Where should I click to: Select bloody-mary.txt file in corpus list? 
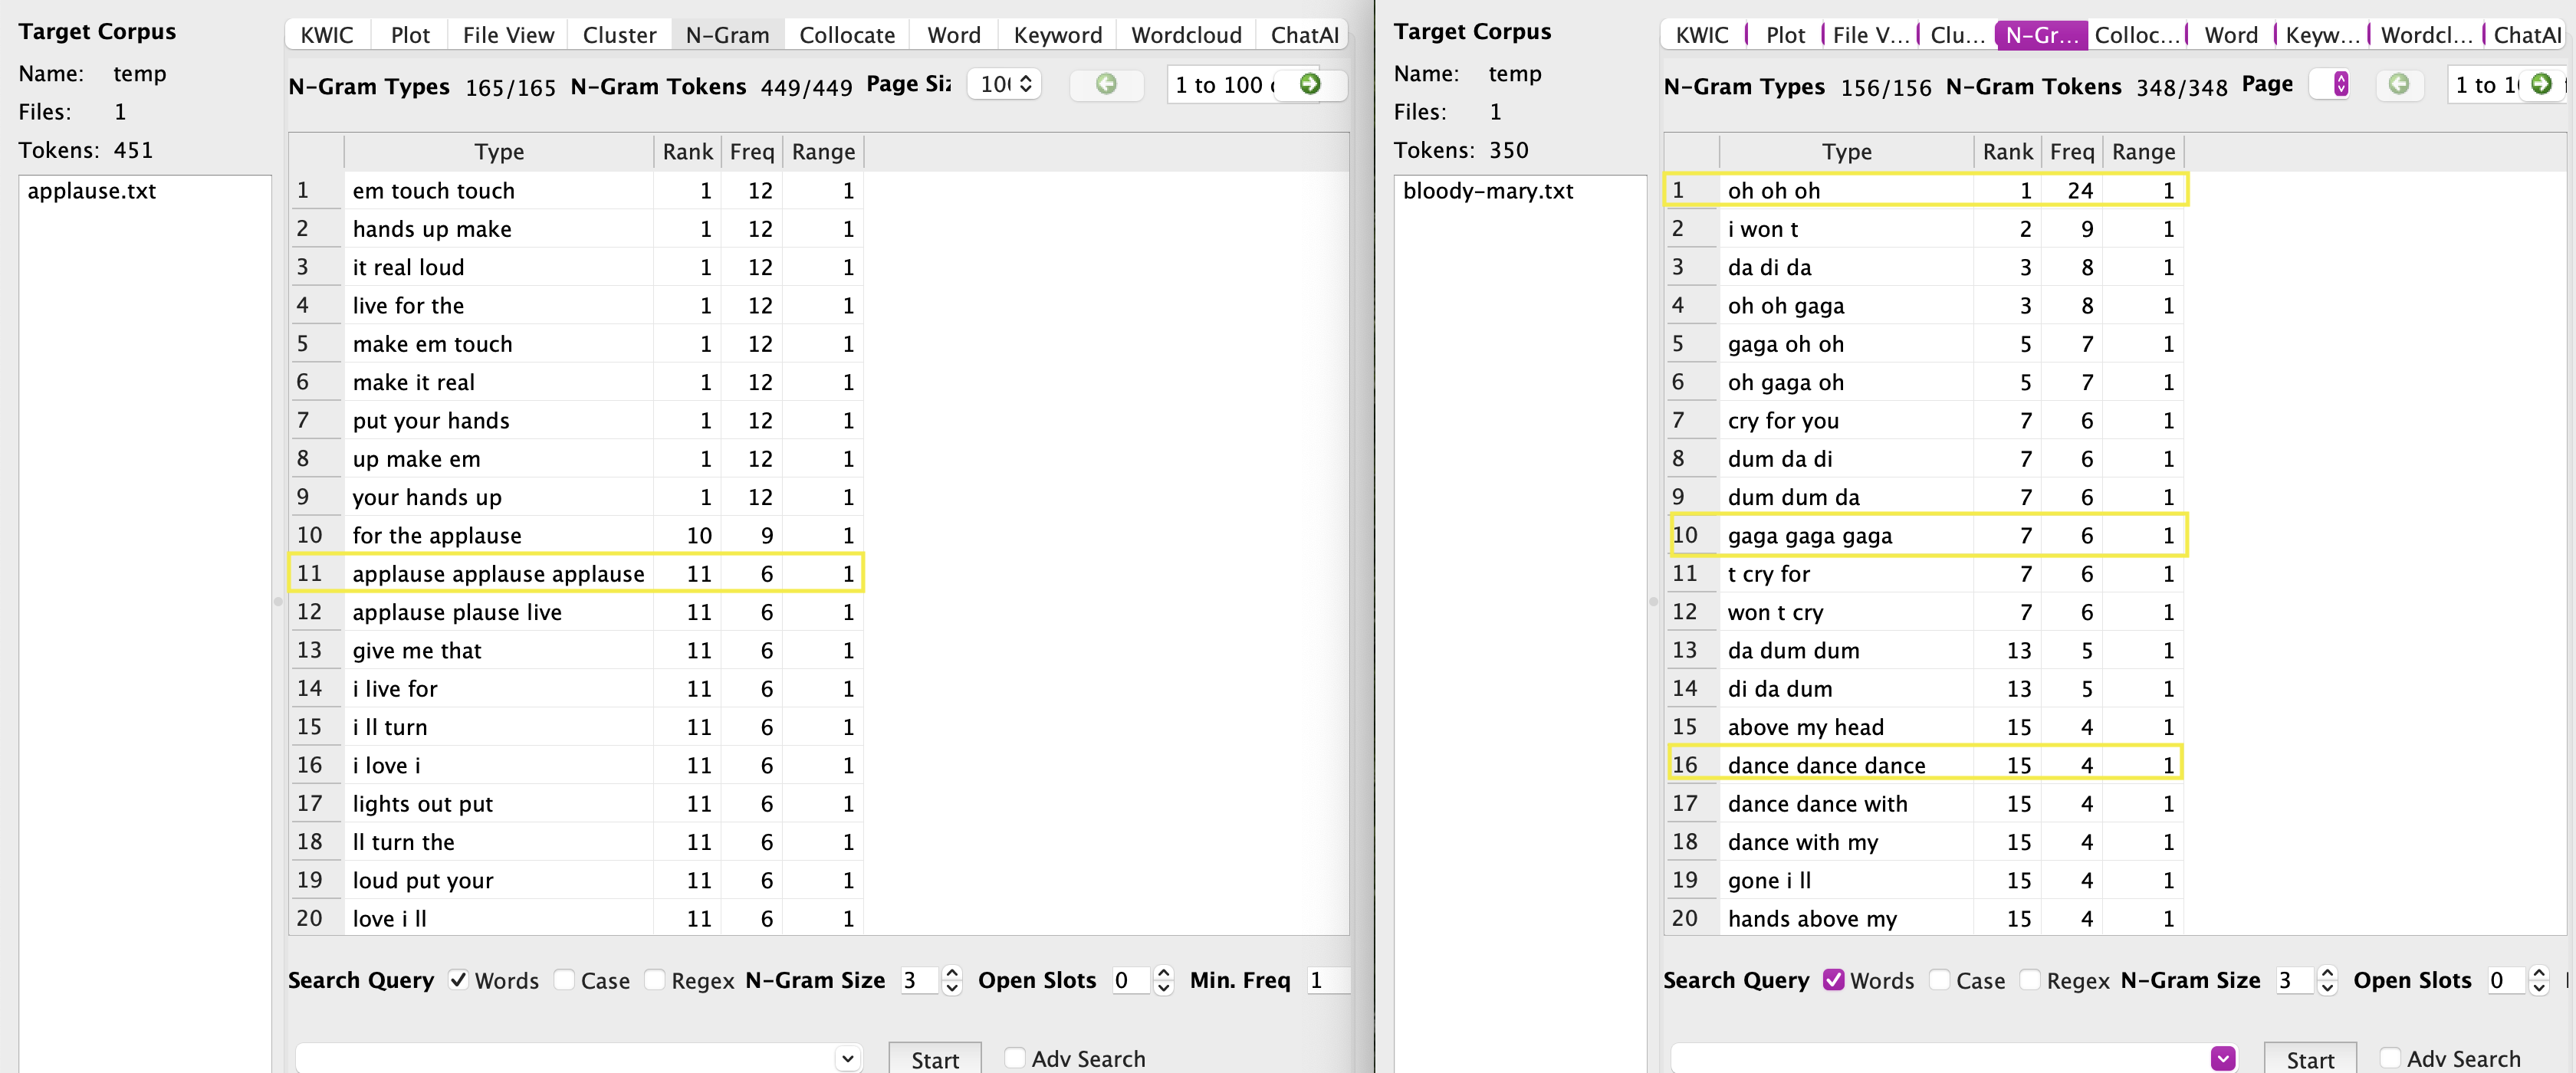1488,191
